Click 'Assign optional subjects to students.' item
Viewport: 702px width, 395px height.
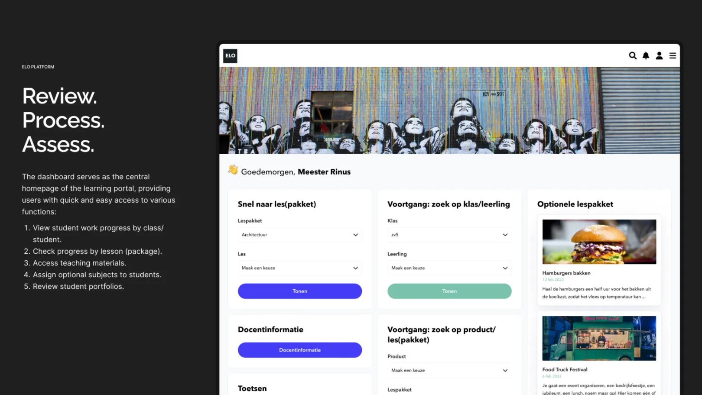97,275
